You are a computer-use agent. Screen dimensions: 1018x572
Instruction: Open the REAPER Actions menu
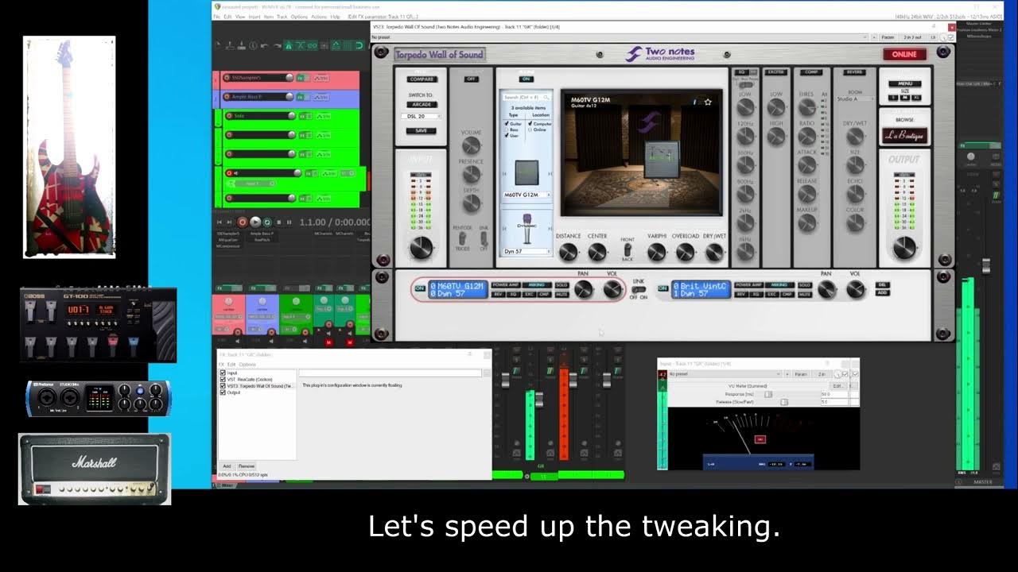(319, 17)
